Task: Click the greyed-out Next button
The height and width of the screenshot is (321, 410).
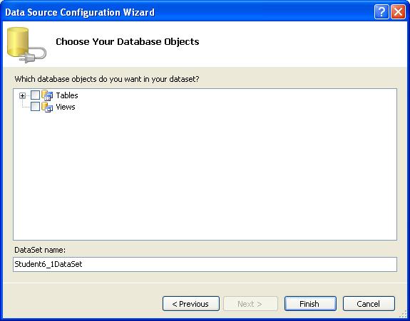Action: (250, 303)
